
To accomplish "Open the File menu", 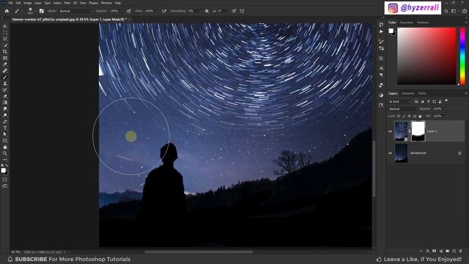I will tap(11, 3).
